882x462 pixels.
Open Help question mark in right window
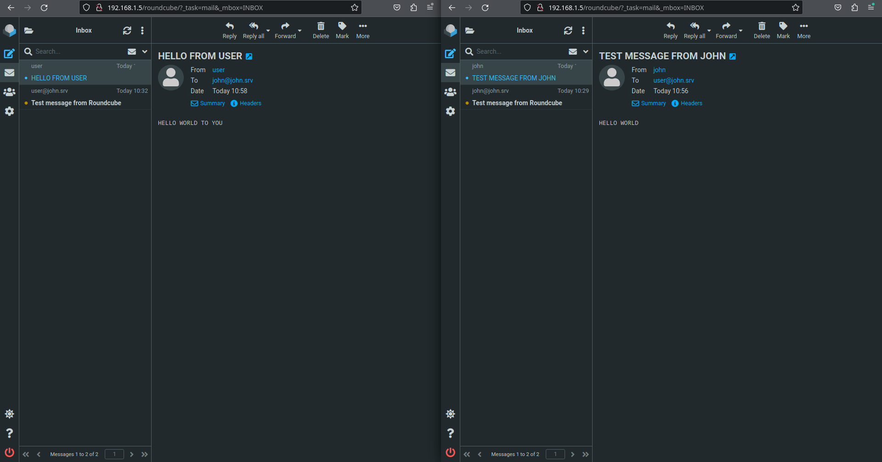tap(450, 433)
